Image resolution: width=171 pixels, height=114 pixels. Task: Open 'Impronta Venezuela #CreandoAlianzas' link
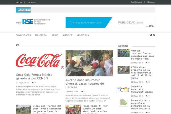coord(142,89)
